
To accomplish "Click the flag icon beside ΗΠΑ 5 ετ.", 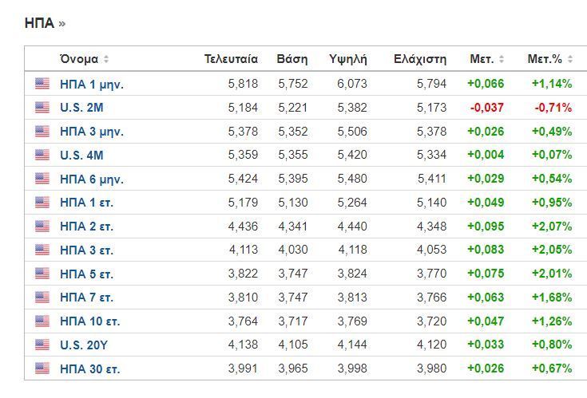I will (42, 274).
